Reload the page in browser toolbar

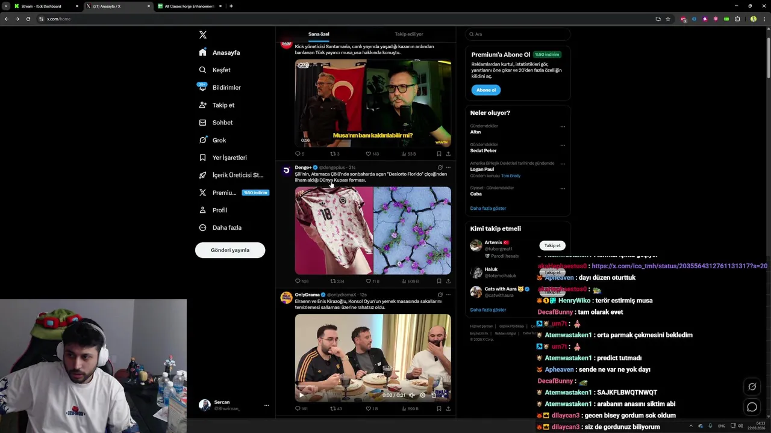[x=28, y=19]
